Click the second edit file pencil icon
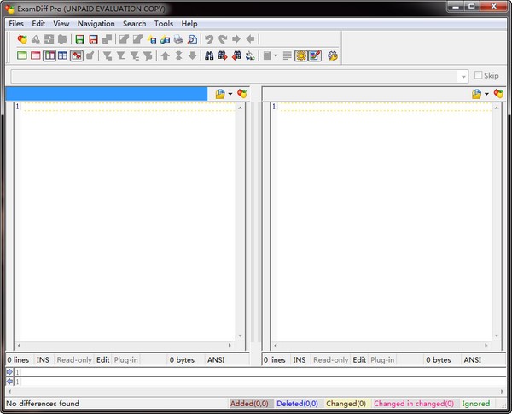The height and width of the screenshot is (414, 512). [137, 39]
